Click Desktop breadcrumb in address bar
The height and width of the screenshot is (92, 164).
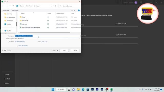(x=36, y=6)
